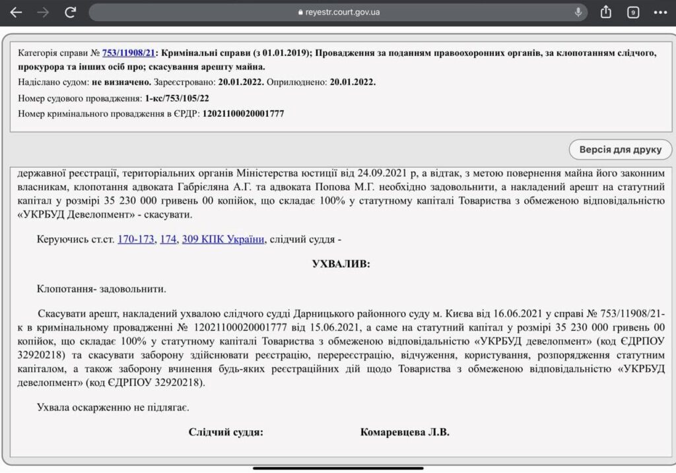Click the Версія для друку button

click(621, 150)
